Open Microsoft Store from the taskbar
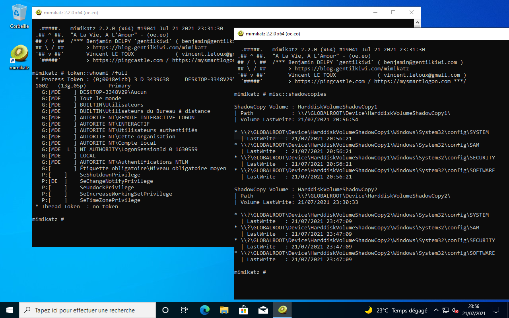The image size is (509, 318). pyautogui.click(x=243, y=310)
